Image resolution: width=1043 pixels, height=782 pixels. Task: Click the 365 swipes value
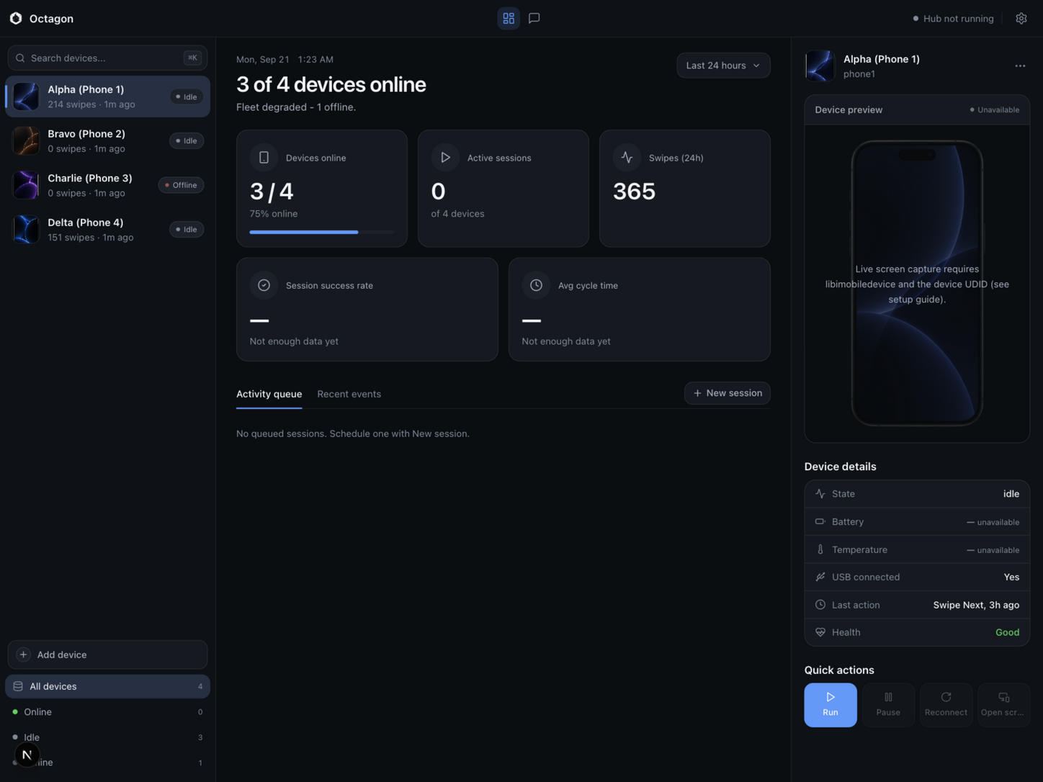[634, 192]
